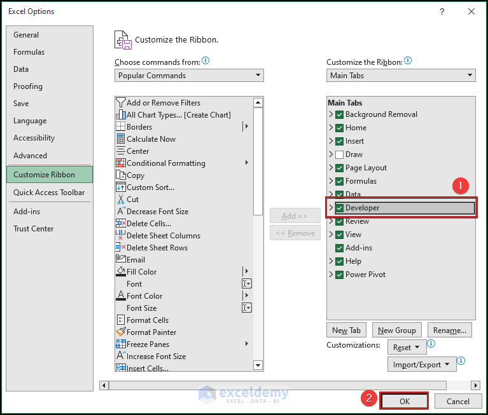Click the Delete Sheet Columns icon
The height and width of the screenshot is (415, 488).
[x=121, y=235]
